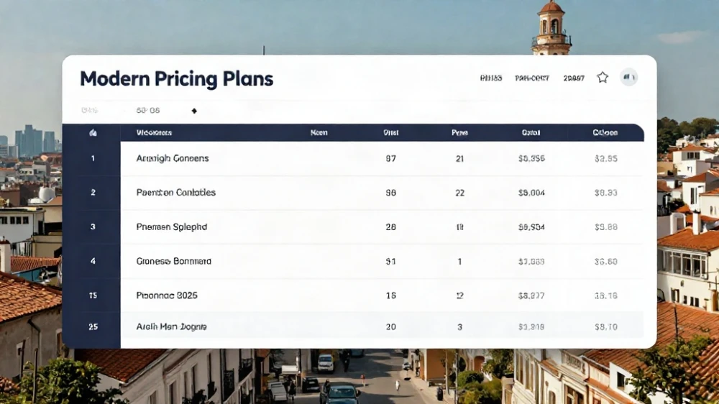Viewport: 719px width, 404px height.
Task: Click the last column price in row 25
Action: tap(605, 327)
